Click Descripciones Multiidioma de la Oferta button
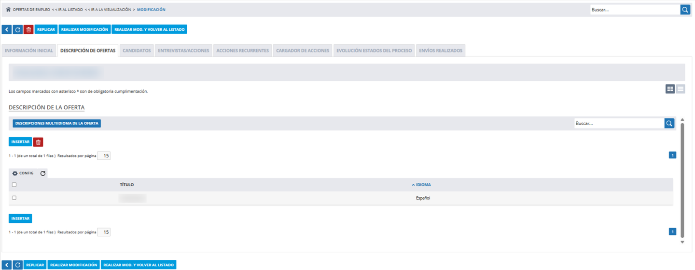The width and height of the screenshot is (695, 270). (x=57, y=123)
